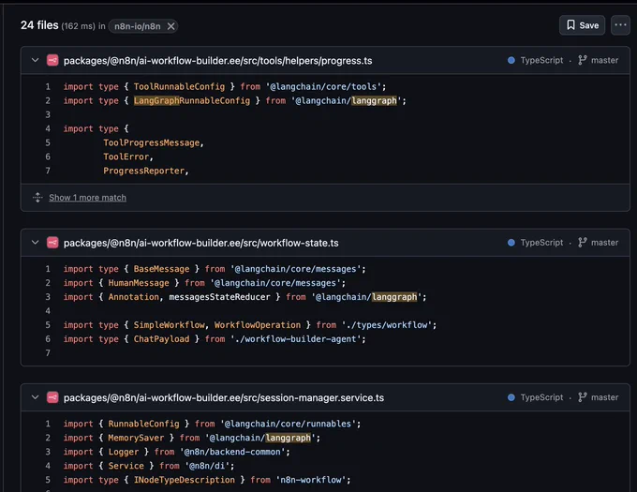Open packages/@n8n/ai-workflow-builder.ee/src/session-manager.service.ts file

pyautogui.click(x=224, y=397)
